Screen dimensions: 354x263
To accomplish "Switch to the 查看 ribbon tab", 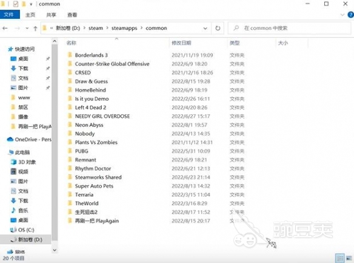I will click(72, 15).
